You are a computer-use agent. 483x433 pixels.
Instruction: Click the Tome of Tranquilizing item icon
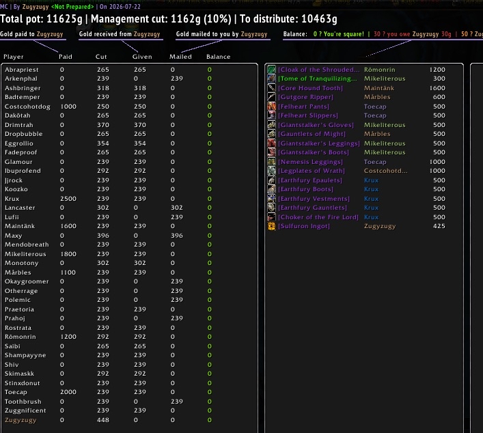(x=271, y=79)
